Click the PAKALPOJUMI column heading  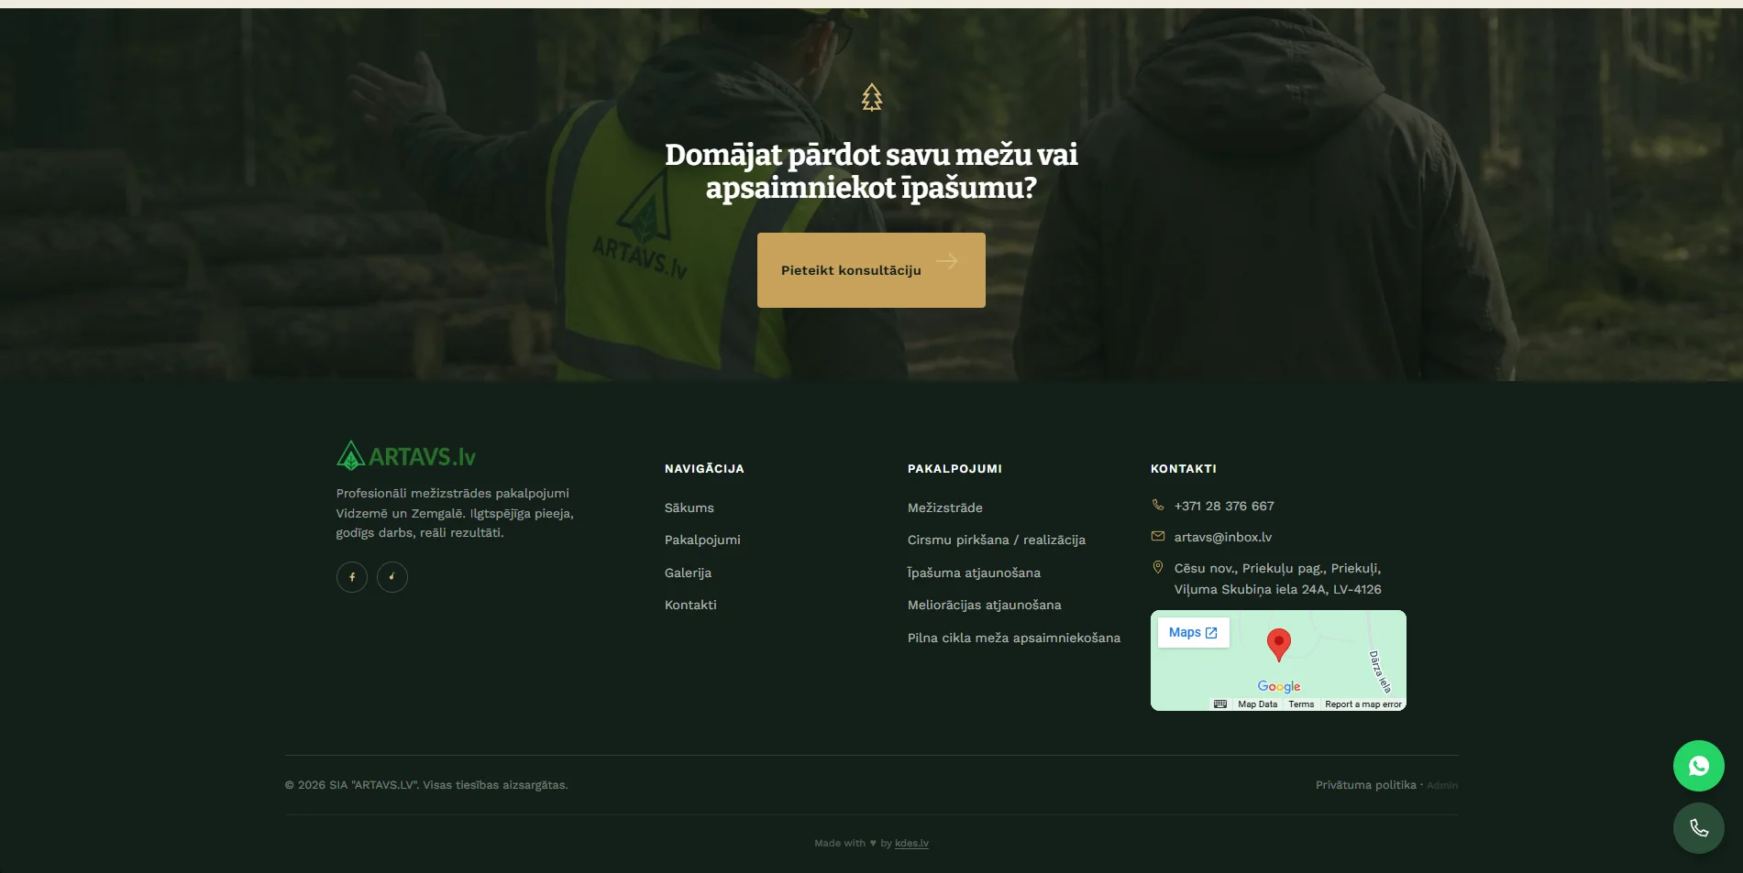954,468
